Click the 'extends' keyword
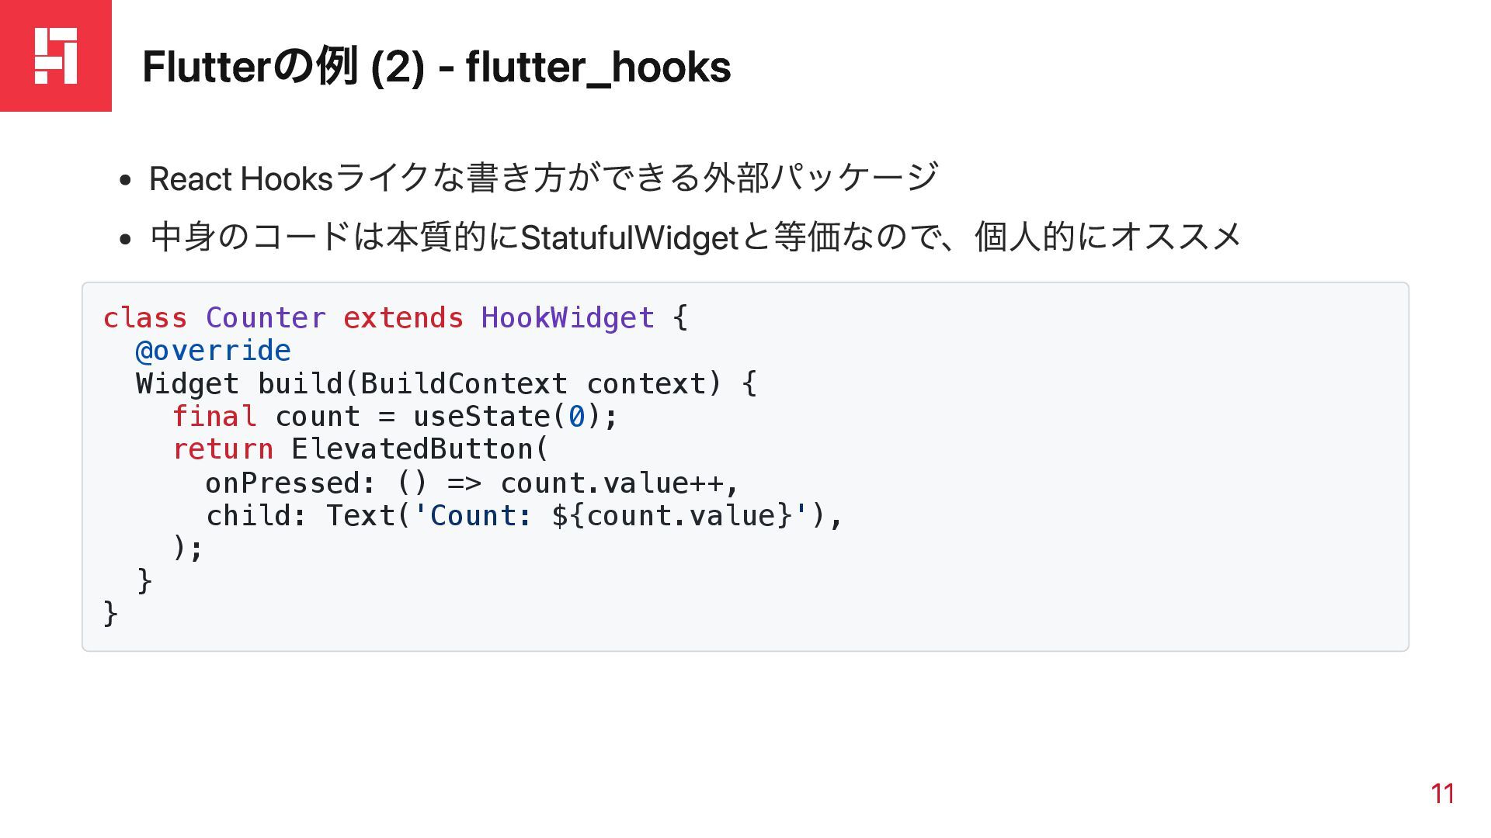 pos(403,318)
